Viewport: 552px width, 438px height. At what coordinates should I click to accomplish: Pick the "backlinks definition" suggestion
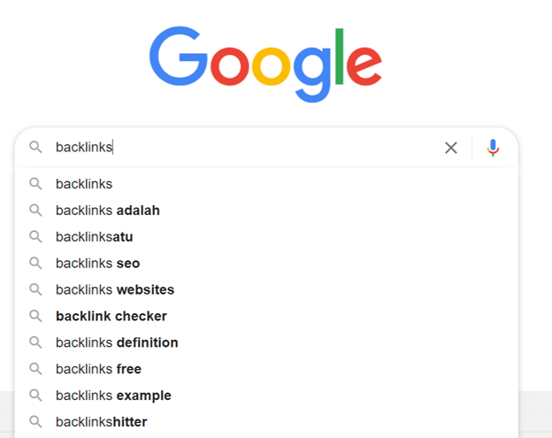(266, 342)
